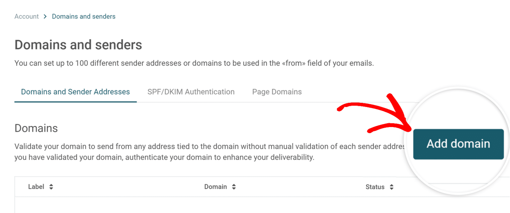Switch to the SPF/DKIM Authentication tab

coord(191,92)
